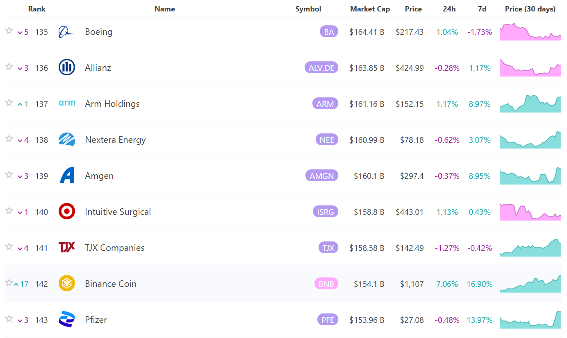This screenshot has width=567, height=338.
Task: Click the BNB symbol badge
Action: 326,284
